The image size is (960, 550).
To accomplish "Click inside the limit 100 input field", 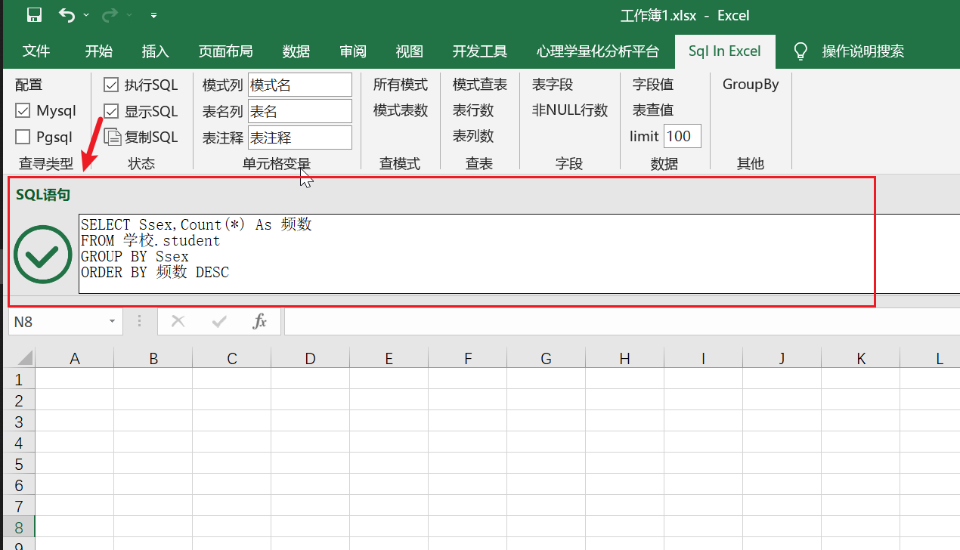I will click(x=680, y=136).
